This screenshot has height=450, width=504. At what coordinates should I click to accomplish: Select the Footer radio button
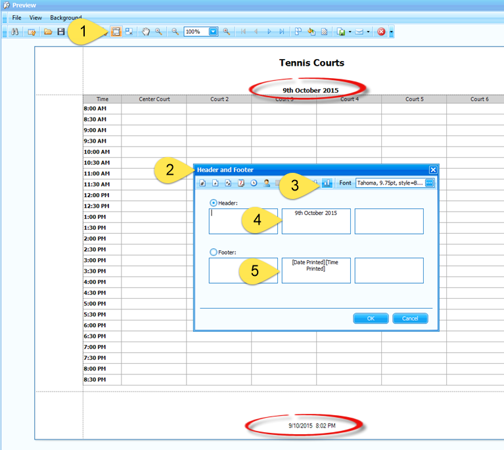(x=213, y=252)
